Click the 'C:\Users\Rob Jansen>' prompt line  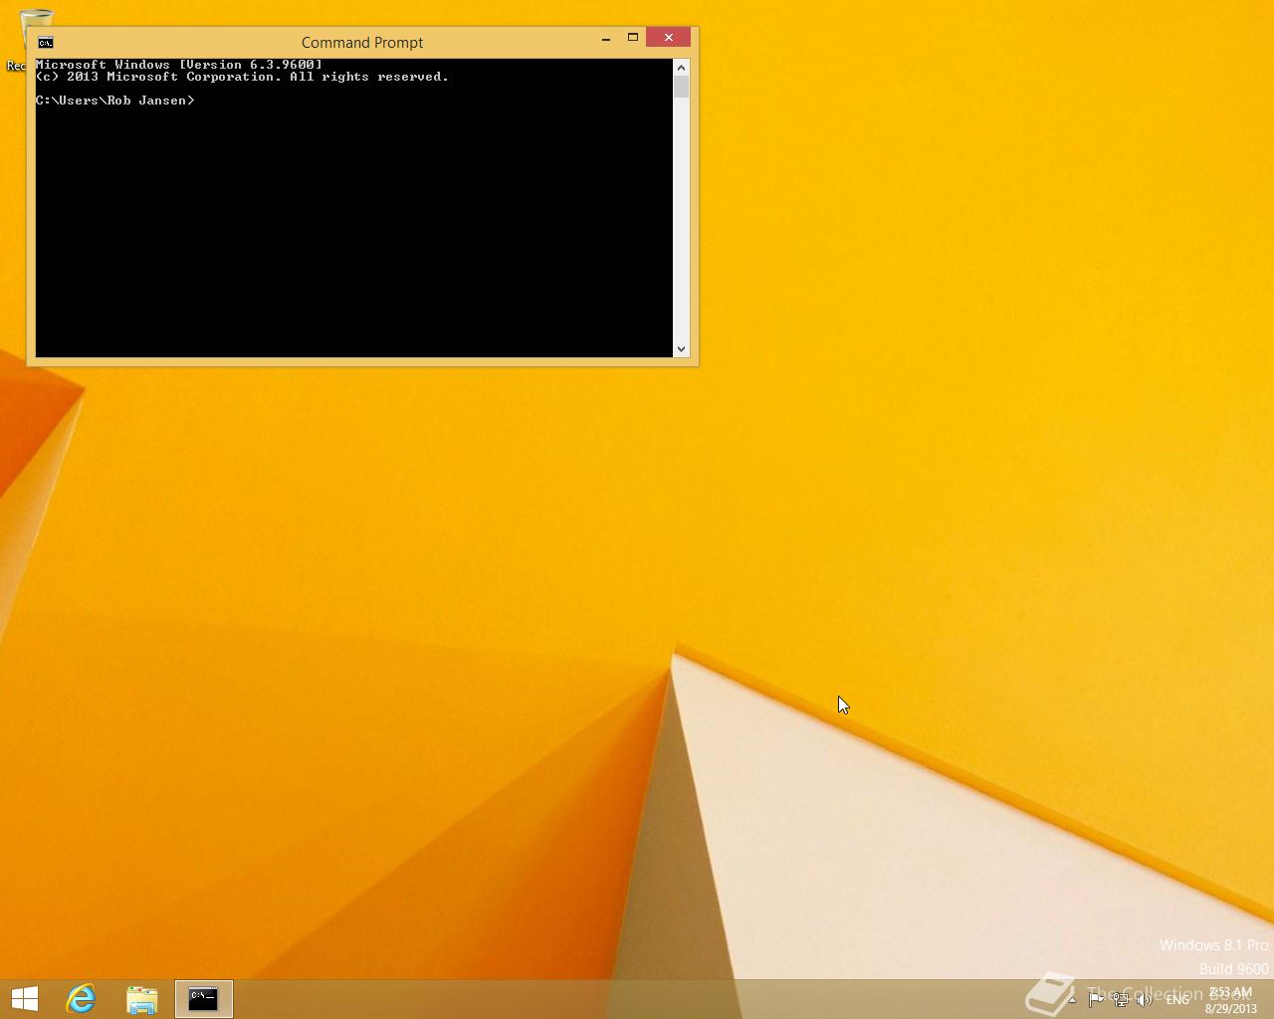tap(115, 101)
